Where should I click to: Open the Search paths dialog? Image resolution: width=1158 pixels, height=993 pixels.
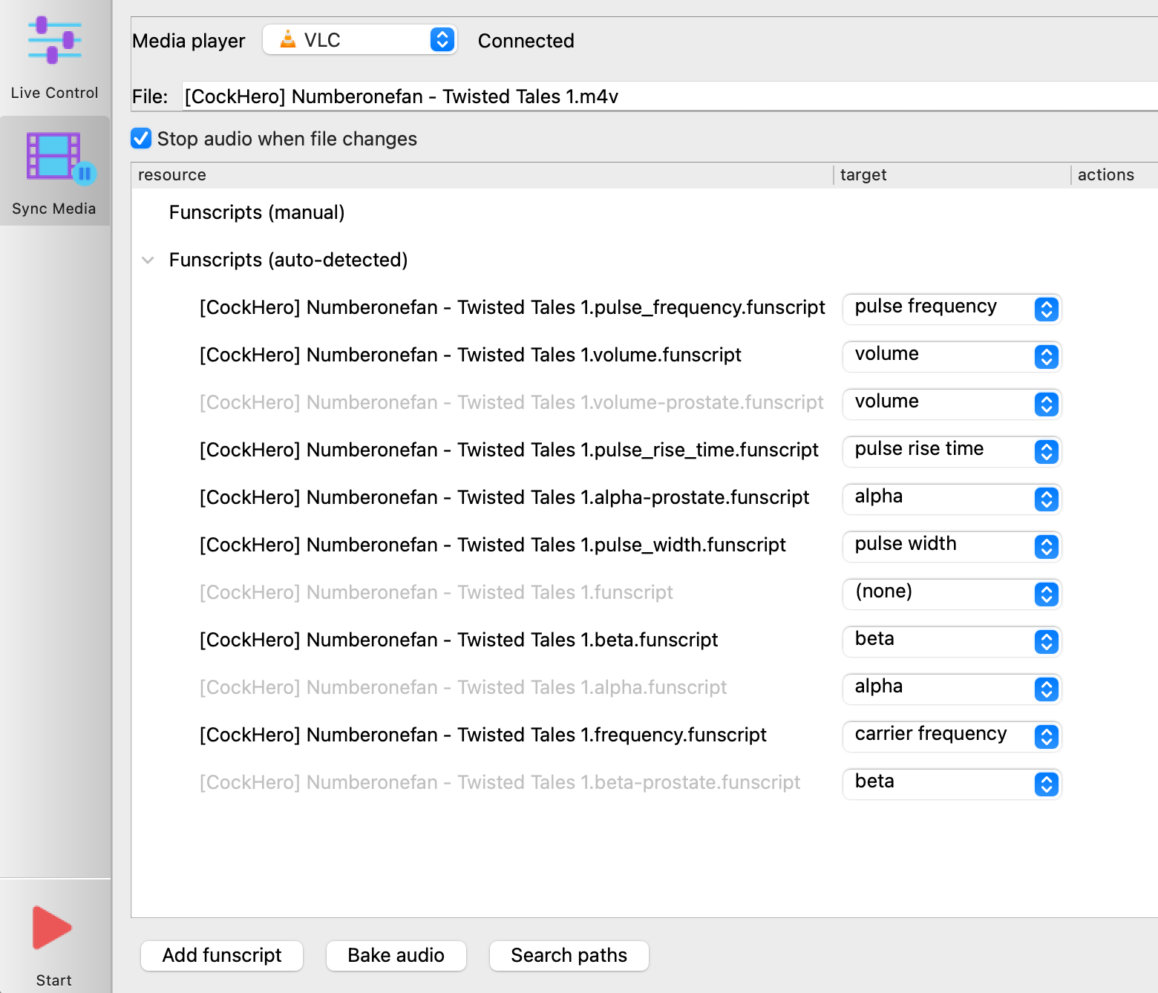pos(569,955)
